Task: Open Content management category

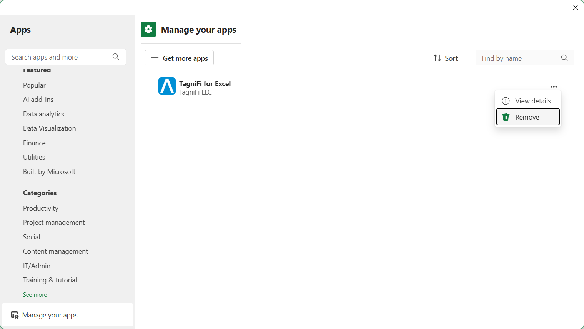Action: point(55,251)
